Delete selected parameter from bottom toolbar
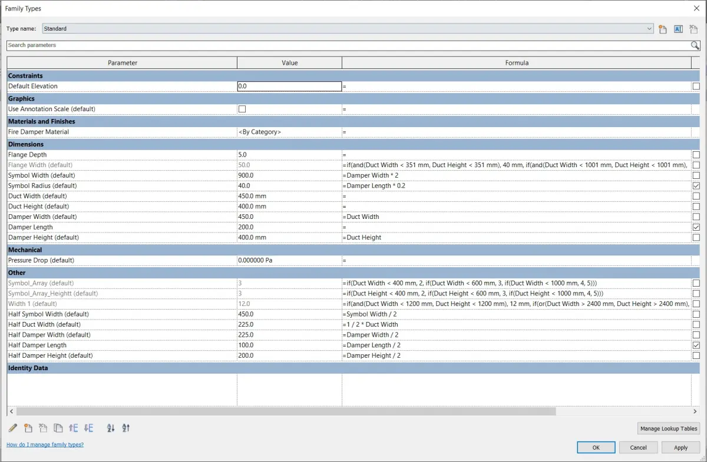The image size is (707, 462). [x=43, y=428]
